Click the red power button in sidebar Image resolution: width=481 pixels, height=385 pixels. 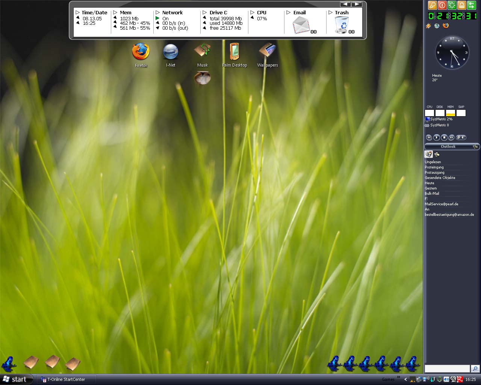(x=442, y=5)
